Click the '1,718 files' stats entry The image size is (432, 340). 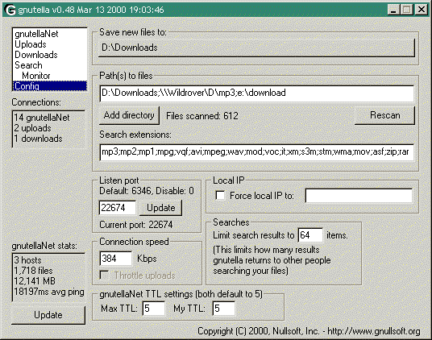[x=33, y=271]
